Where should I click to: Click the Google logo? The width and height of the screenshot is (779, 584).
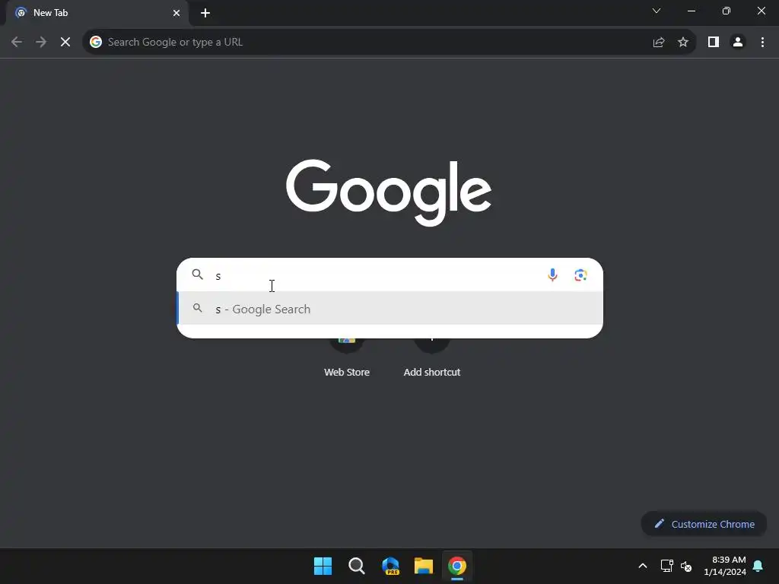(x=389, y=192)
